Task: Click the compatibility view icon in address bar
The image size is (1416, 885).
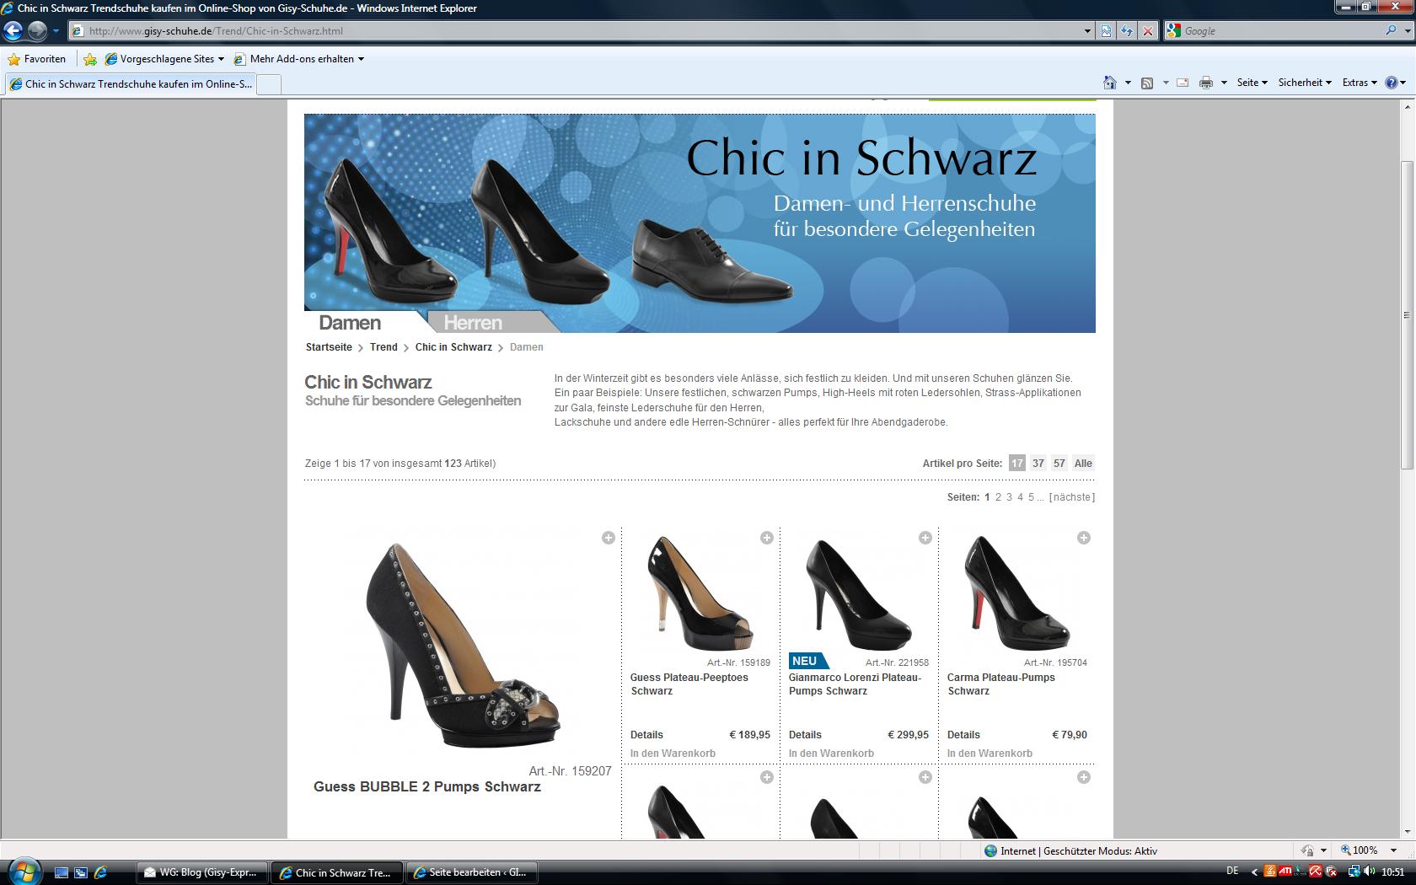Action: pyautogui.click(x=1107, y=31)
